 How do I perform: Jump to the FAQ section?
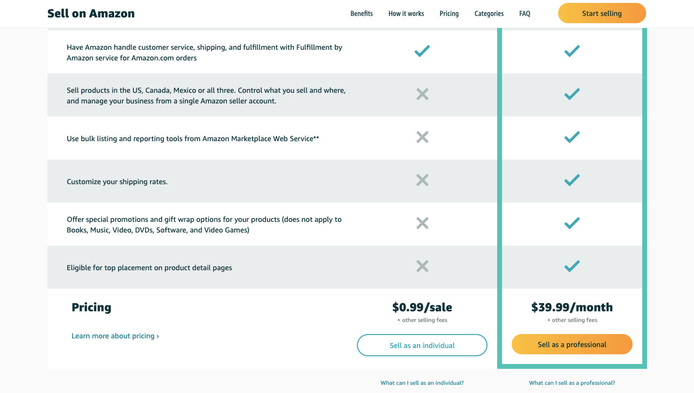point(525,14)
